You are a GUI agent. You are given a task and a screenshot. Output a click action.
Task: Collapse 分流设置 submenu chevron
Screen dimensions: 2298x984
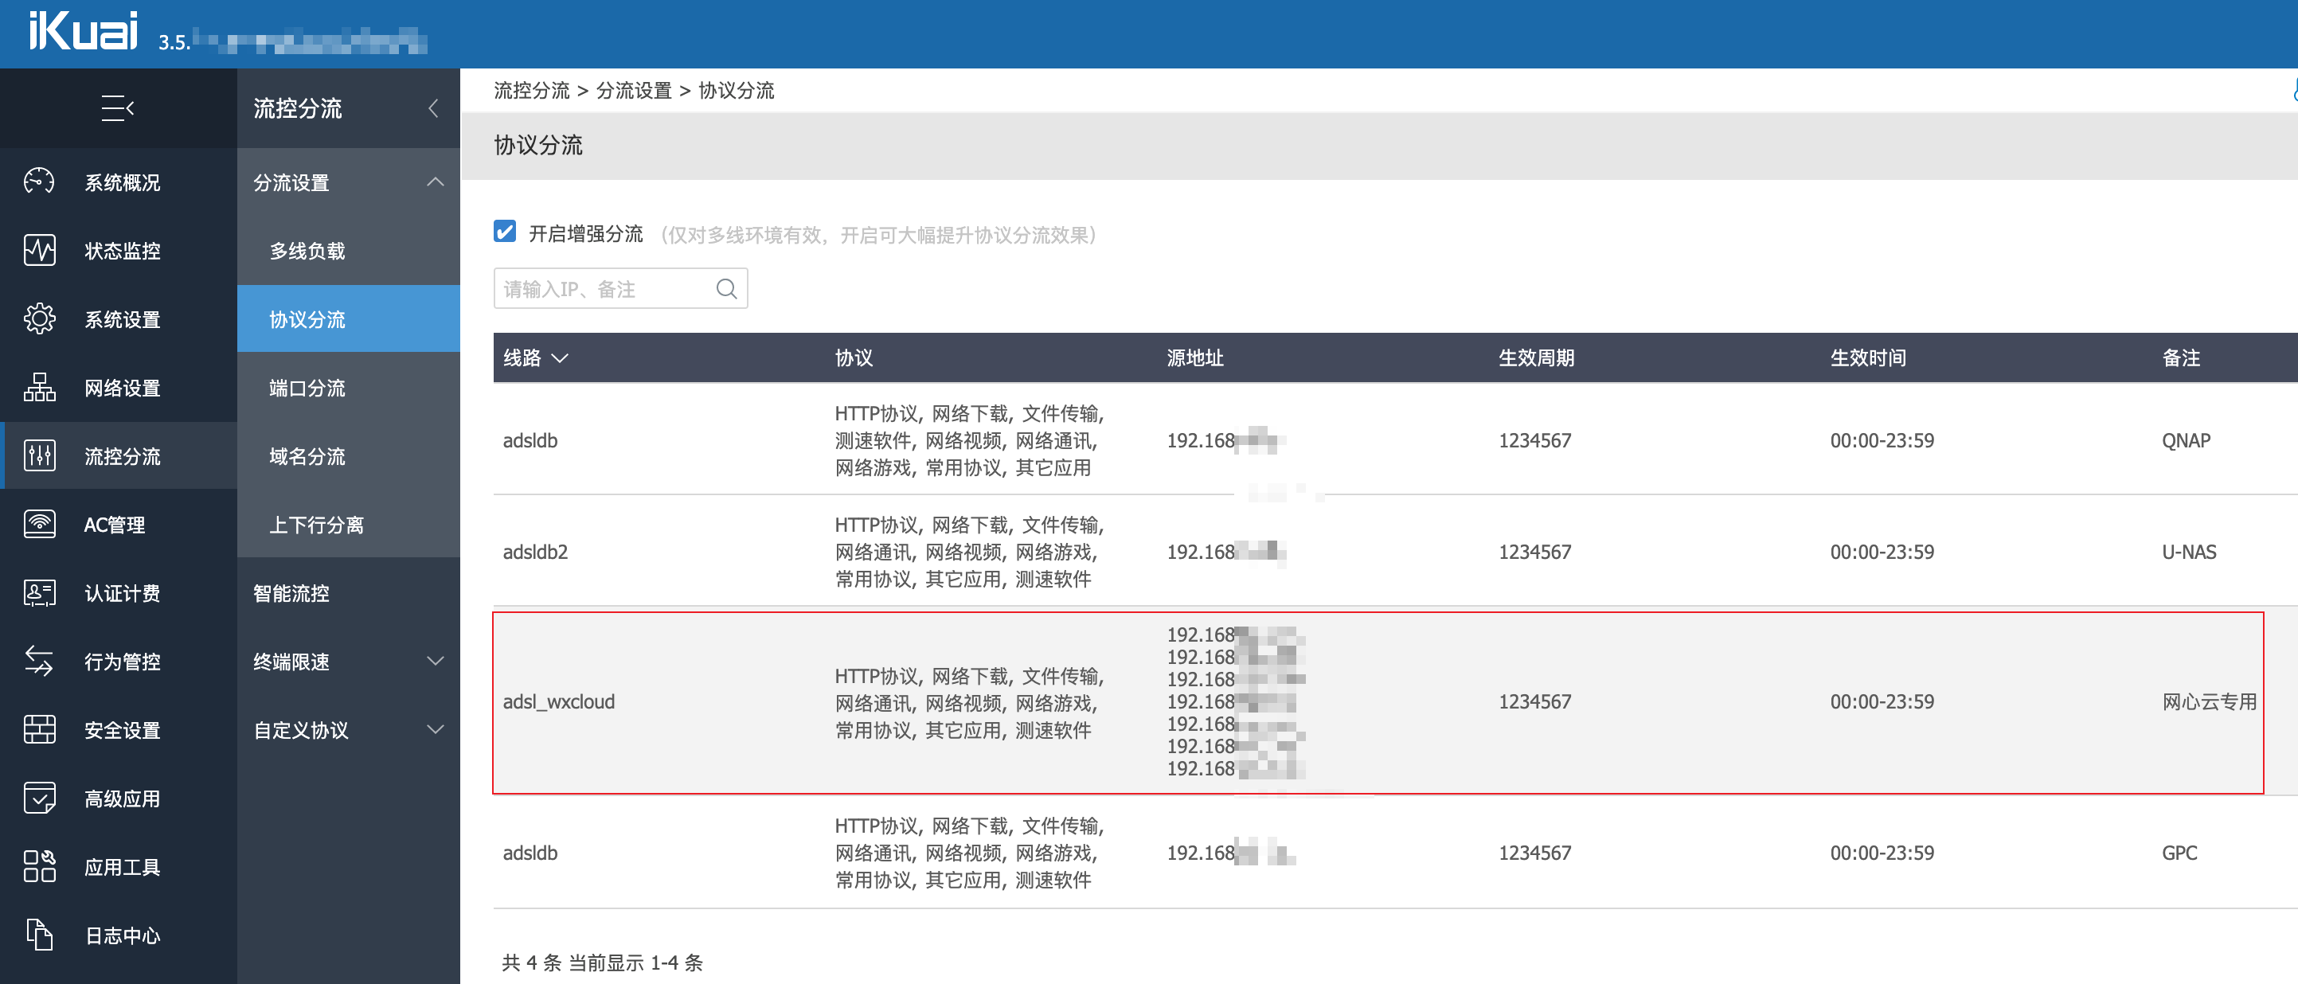pyautogui.click(x=435, y=182)
